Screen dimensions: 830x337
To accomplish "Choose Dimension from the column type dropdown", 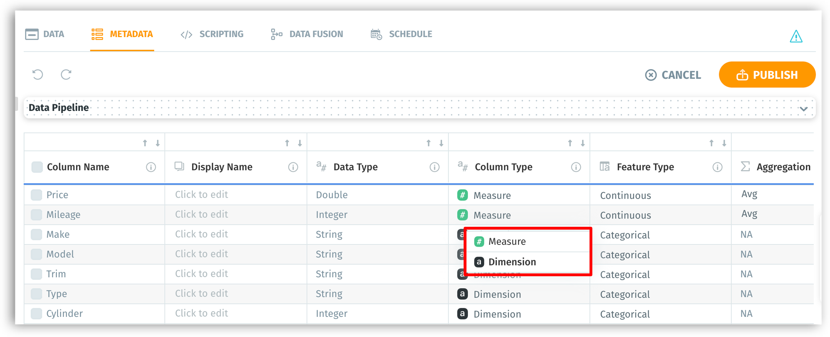I will [512, 262].
